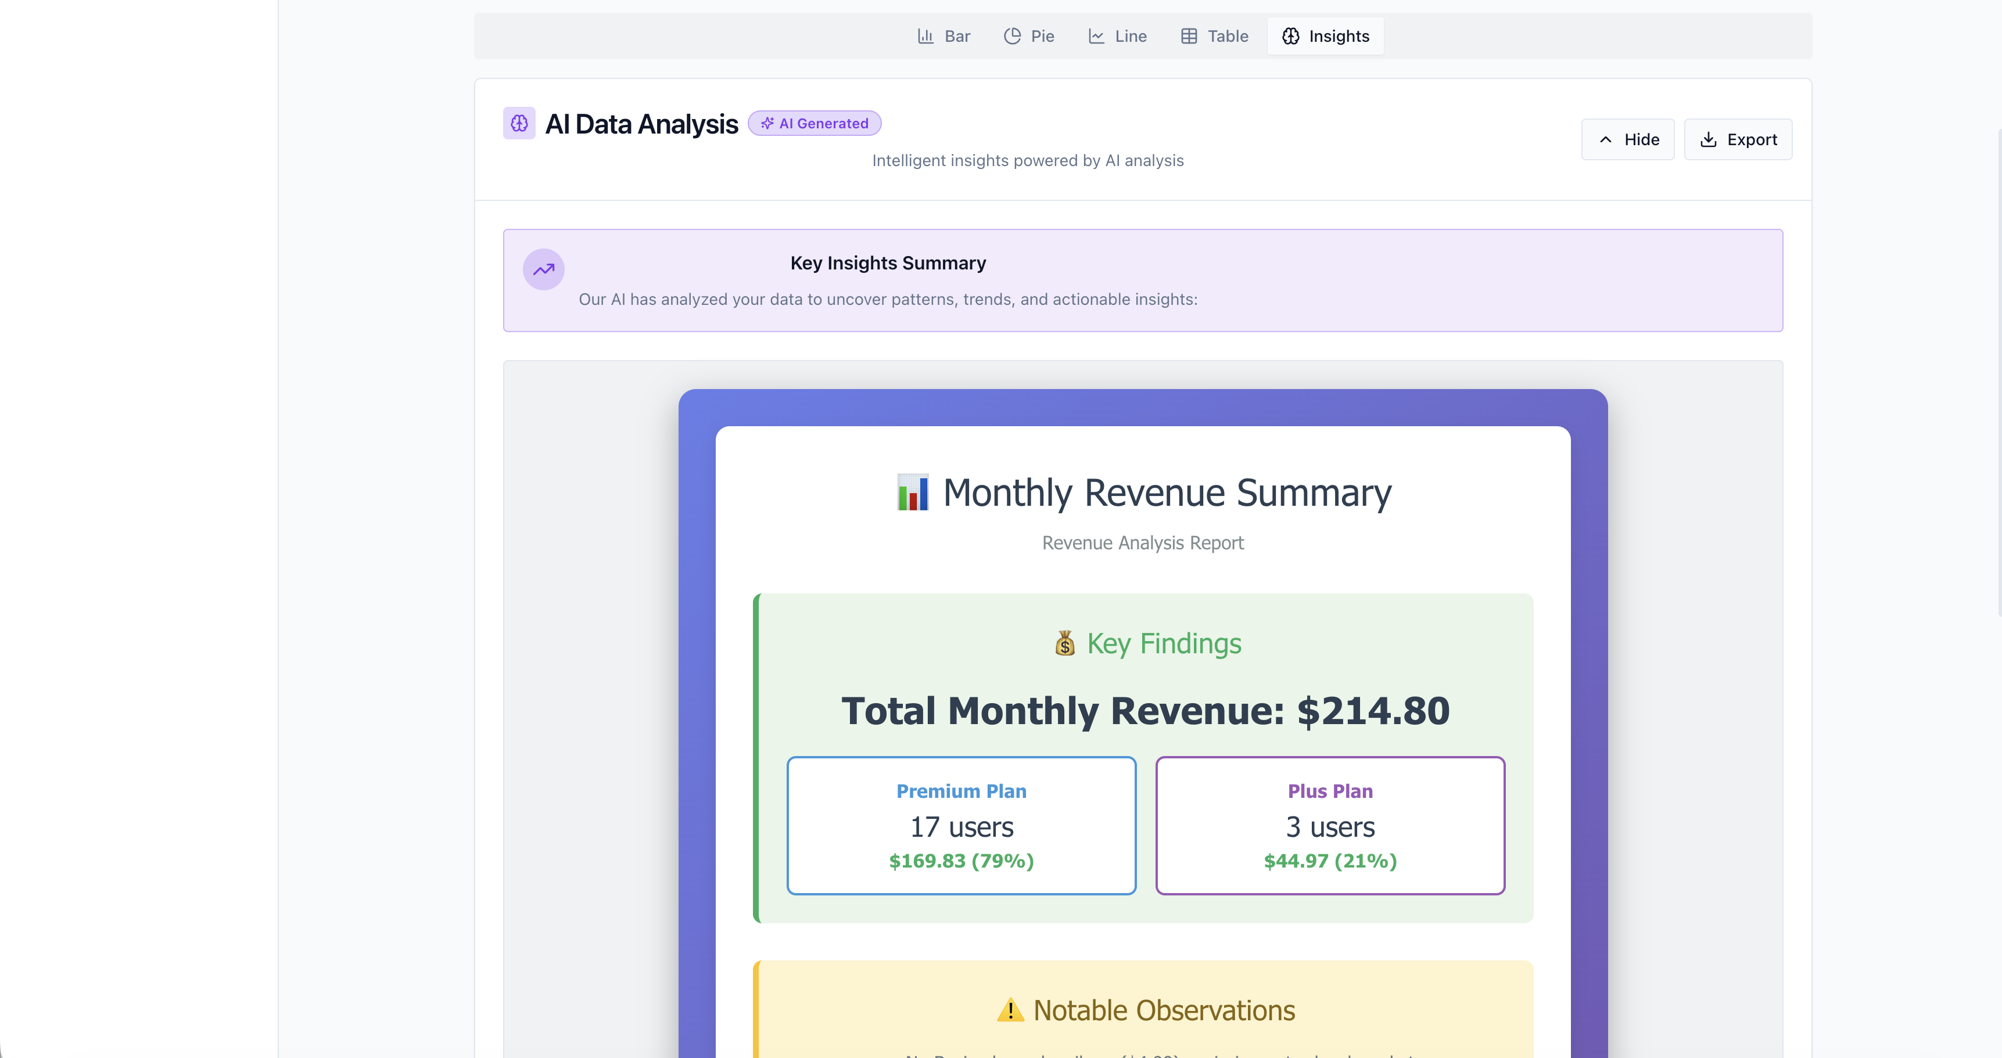Click the AI Generated badge

815,124
